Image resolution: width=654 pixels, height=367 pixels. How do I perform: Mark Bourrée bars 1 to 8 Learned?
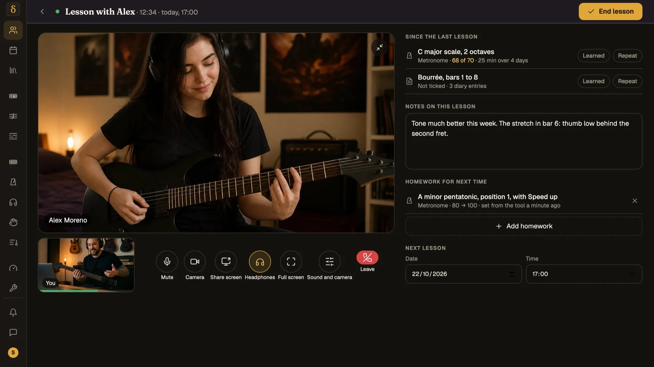(594, 81)
